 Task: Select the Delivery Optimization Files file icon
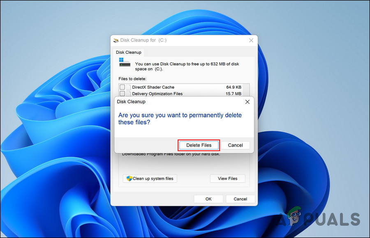click(x=129, y=94)
